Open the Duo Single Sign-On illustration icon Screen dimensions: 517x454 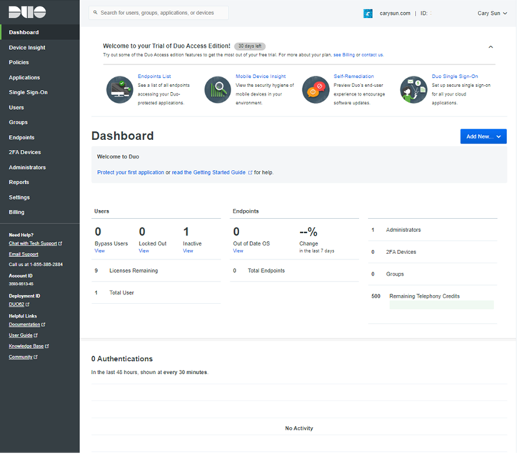tap(413, 90)
